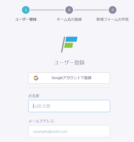Focus the メールアドレス input field
The image size is (134, 142).
pyautogui.click(x=69, y=131)
